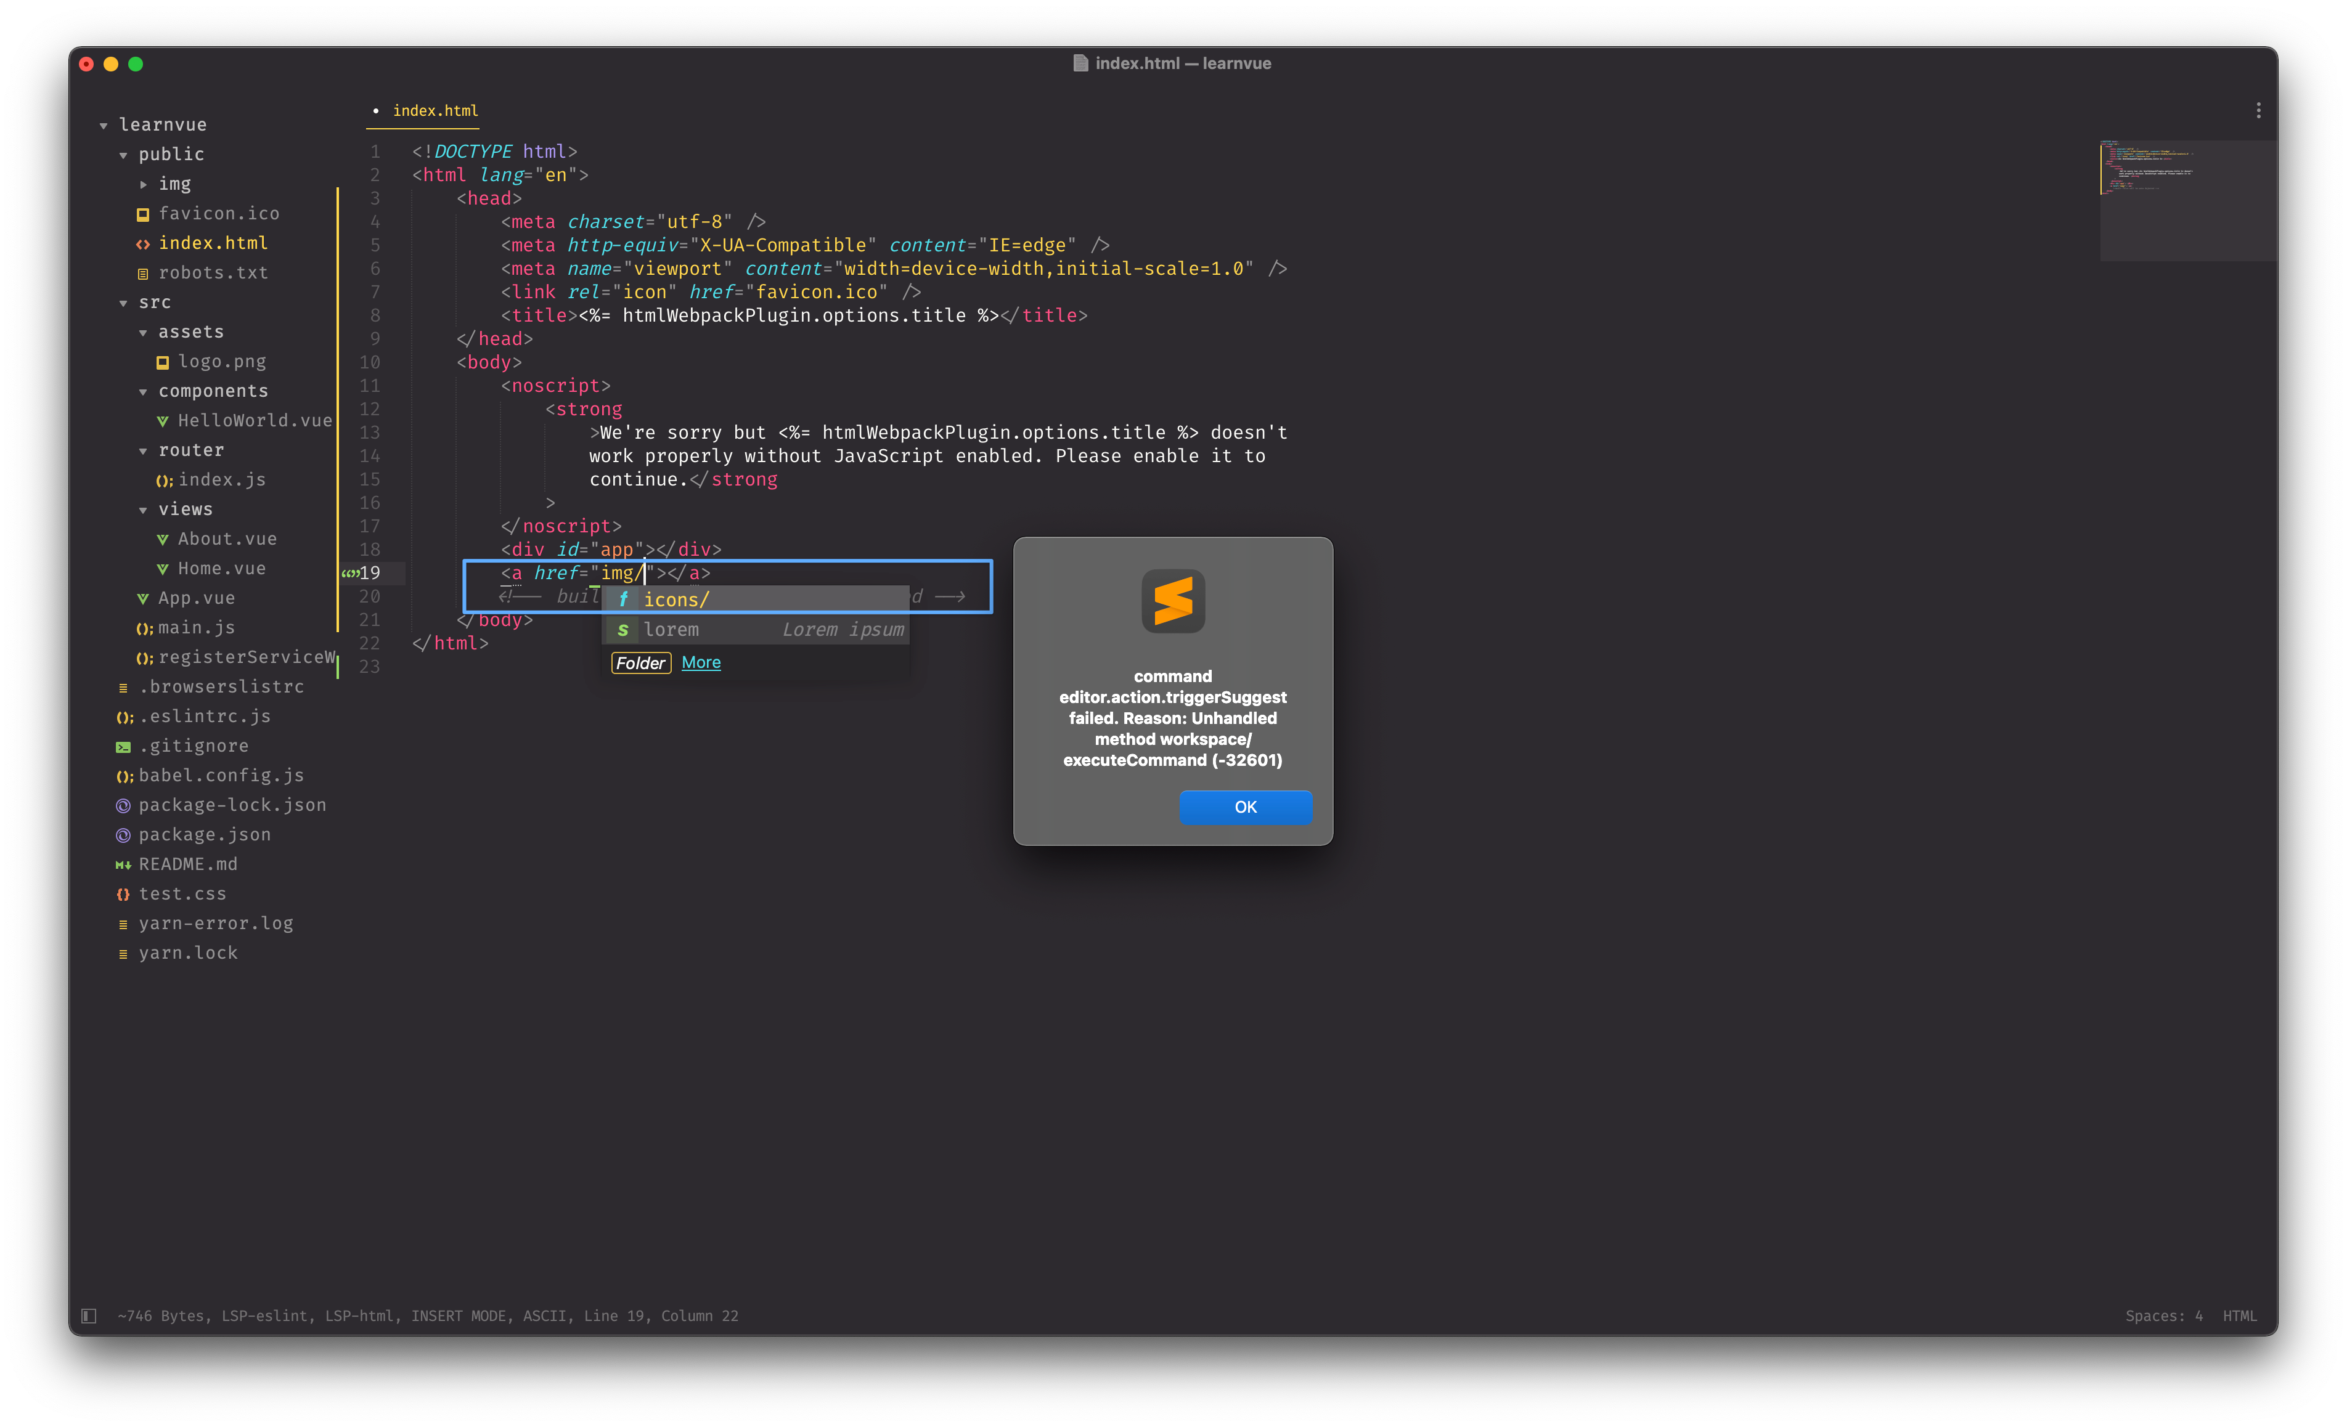The image size is (2347, 1427).
Task: Toggle the sidebar via the status bar icon
Action: (x=89, y=1315)
